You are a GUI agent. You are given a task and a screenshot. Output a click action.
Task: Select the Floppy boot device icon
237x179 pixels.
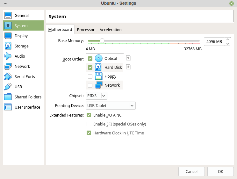[98, 76]
